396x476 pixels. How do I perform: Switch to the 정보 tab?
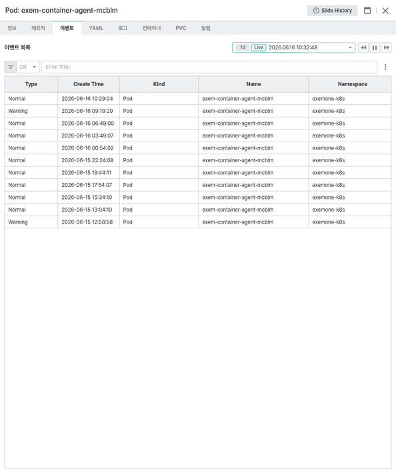tap(12, 28)
